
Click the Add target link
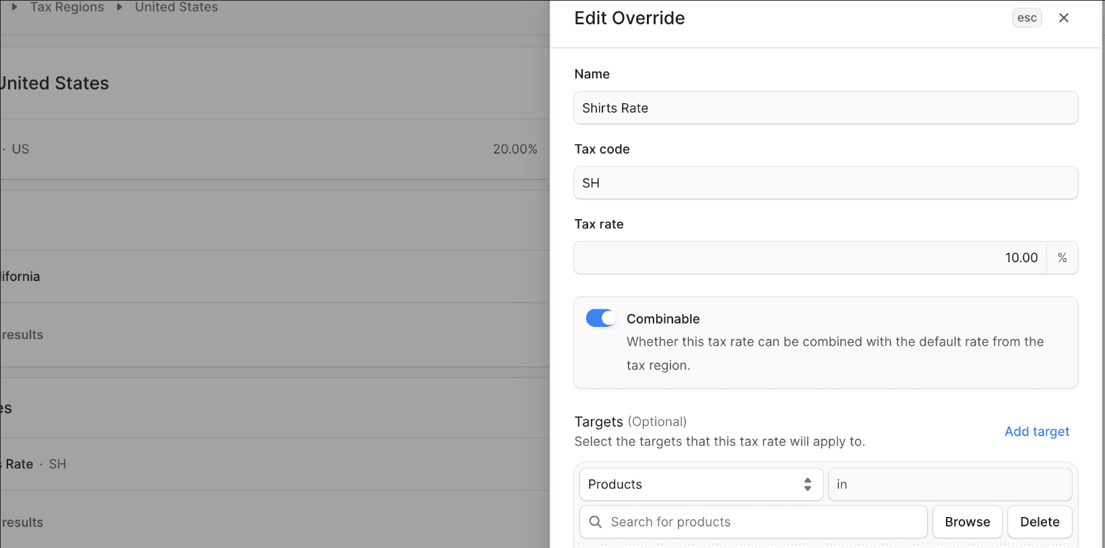tap(1037, 431)
